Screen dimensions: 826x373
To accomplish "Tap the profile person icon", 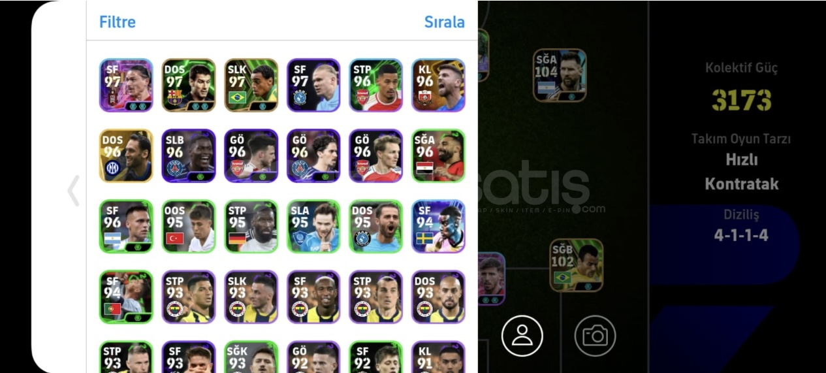I will (x=522, y=336).
